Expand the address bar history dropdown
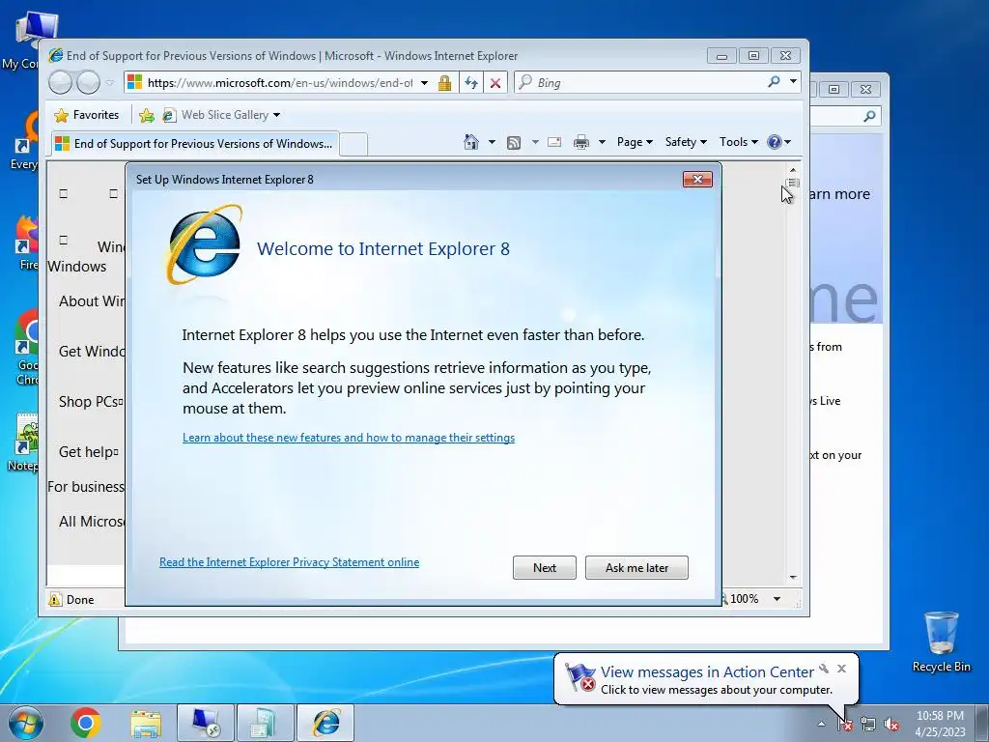 pyautogui.click(x=425, y=83)
